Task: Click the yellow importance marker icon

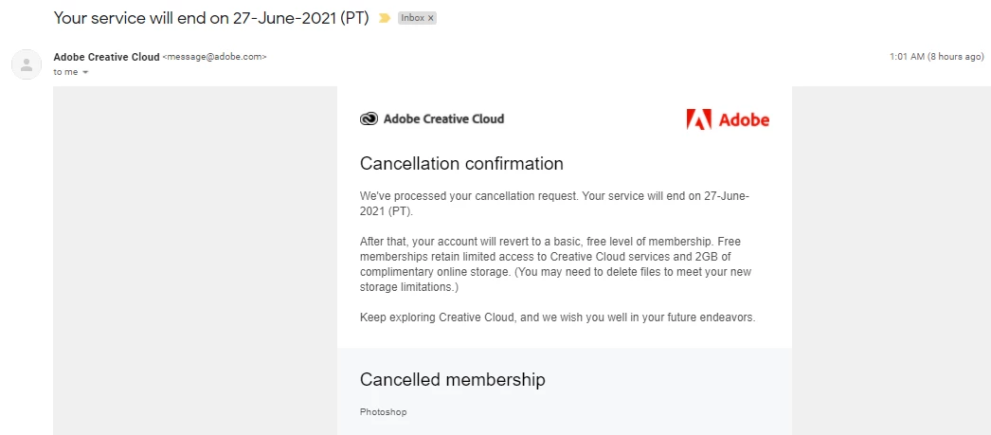Action: pos(385,18)
